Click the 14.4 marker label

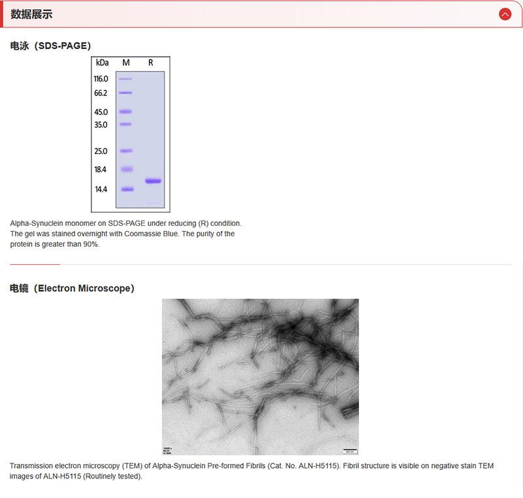point(101,189)
